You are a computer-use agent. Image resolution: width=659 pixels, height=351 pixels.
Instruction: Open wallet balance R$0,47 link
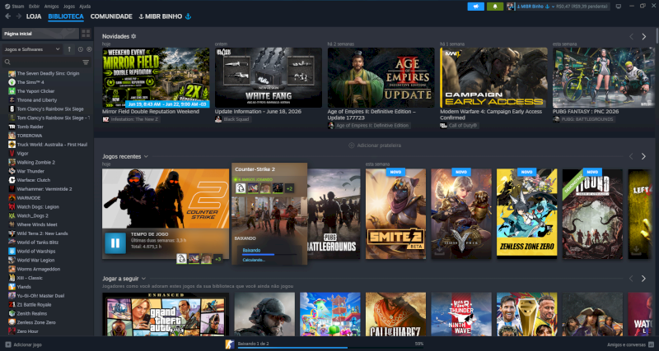tap(582, 7)
